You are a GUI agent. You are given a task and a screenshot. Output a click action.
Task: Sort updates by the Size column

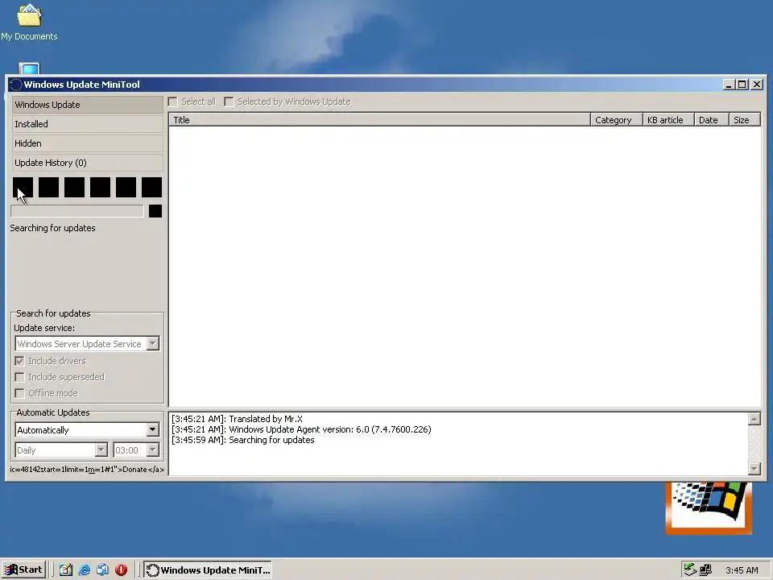pos(744,120)
